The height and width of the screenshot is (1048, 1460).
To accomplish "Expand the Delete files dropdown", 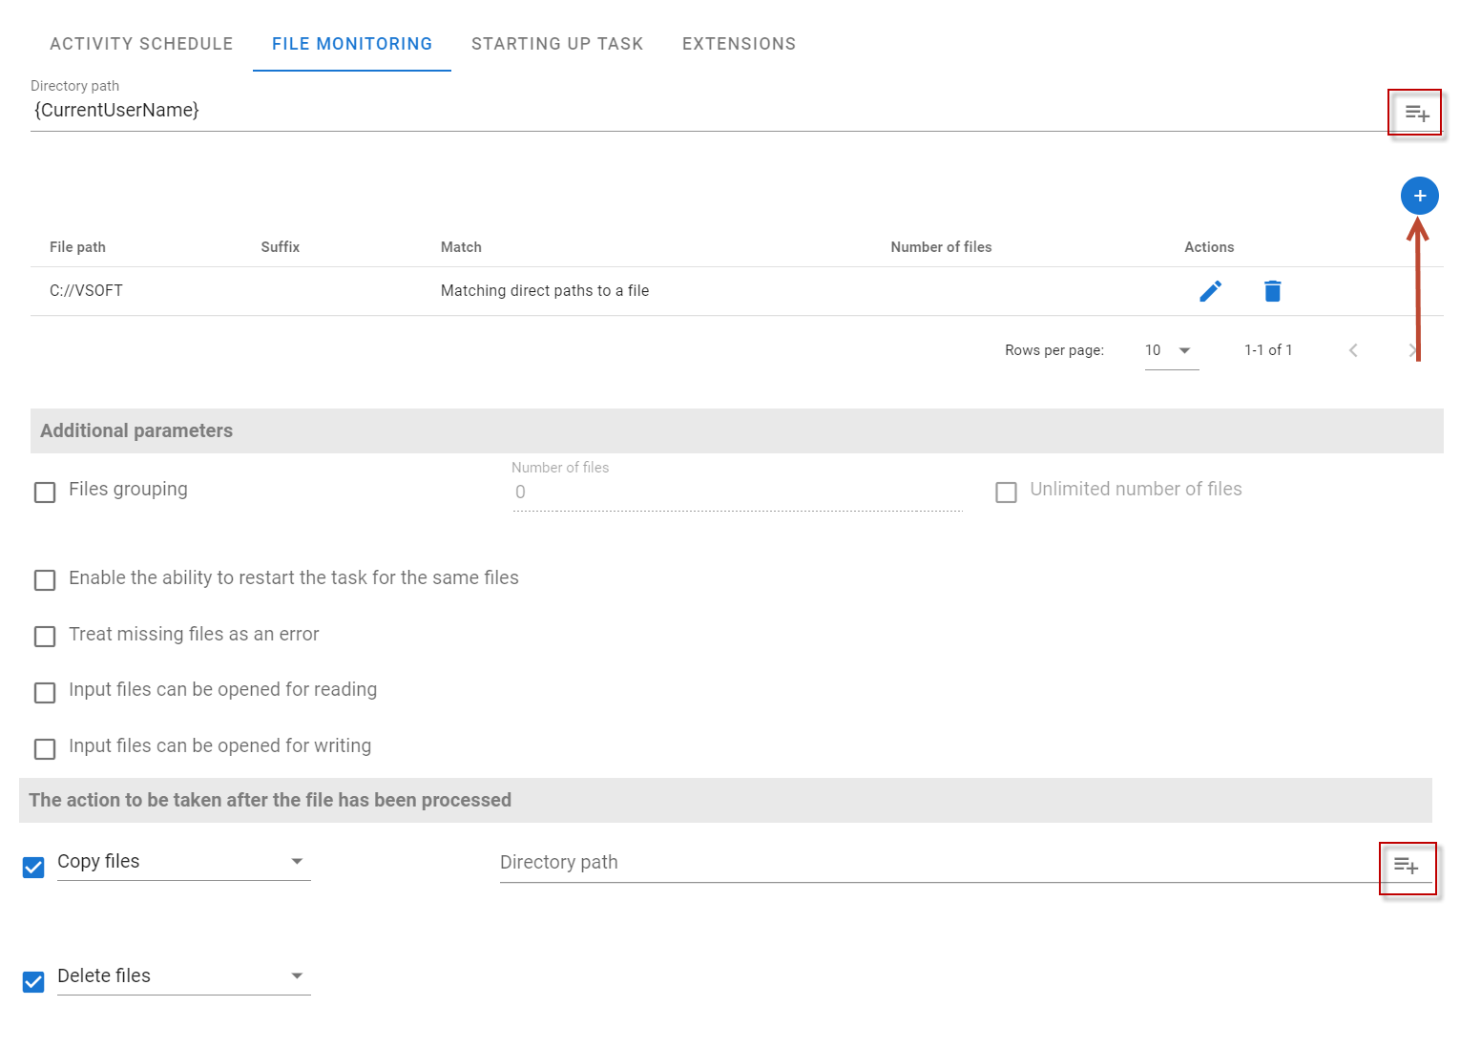I will (x=184, y=976).
